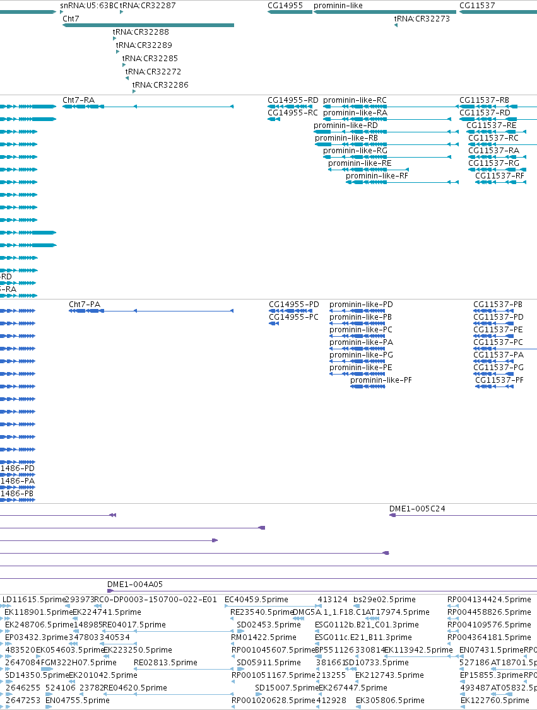Select transcript prominin-like-RD label
Viewport: 537px width, 710px height.
pos(346,125)
